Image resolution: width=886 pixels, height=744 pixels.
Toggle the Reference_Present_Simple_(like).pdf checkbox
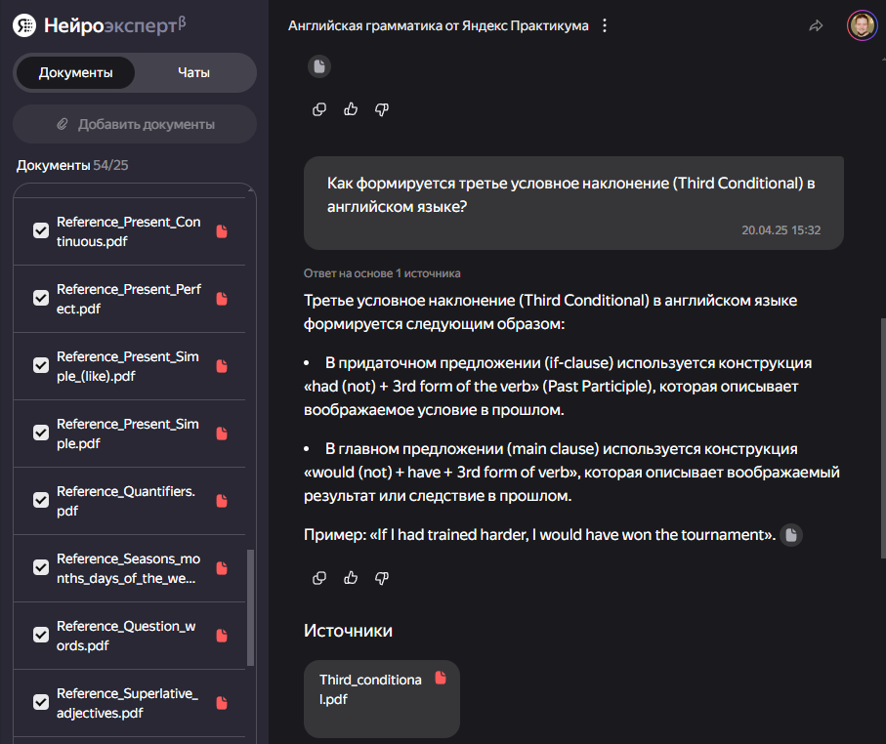coord(41,365)
